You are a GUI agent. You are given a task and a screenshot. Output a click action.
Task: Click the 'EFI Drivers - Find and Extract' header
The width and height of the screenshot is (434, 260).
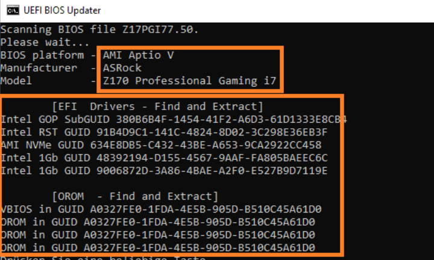pos(158,107)
